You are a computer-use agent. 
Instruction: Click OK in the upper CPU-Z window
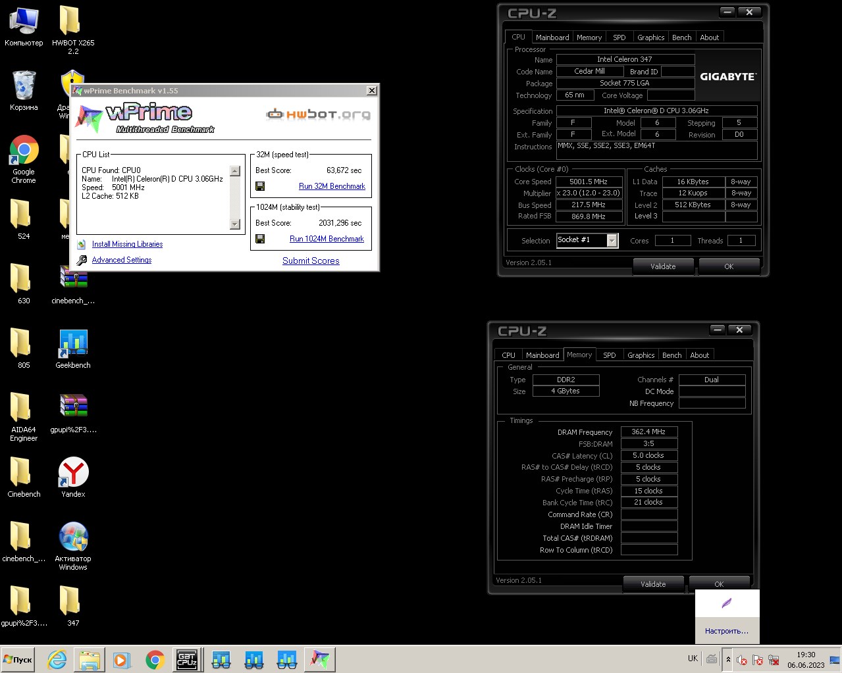click(x=729, y=266)
